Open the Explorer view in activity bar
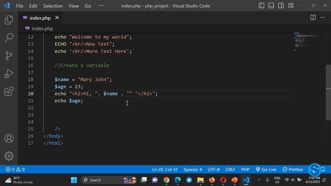Image resolution: width=331 pixels, height=186 pixels. [x=9, y=20]
